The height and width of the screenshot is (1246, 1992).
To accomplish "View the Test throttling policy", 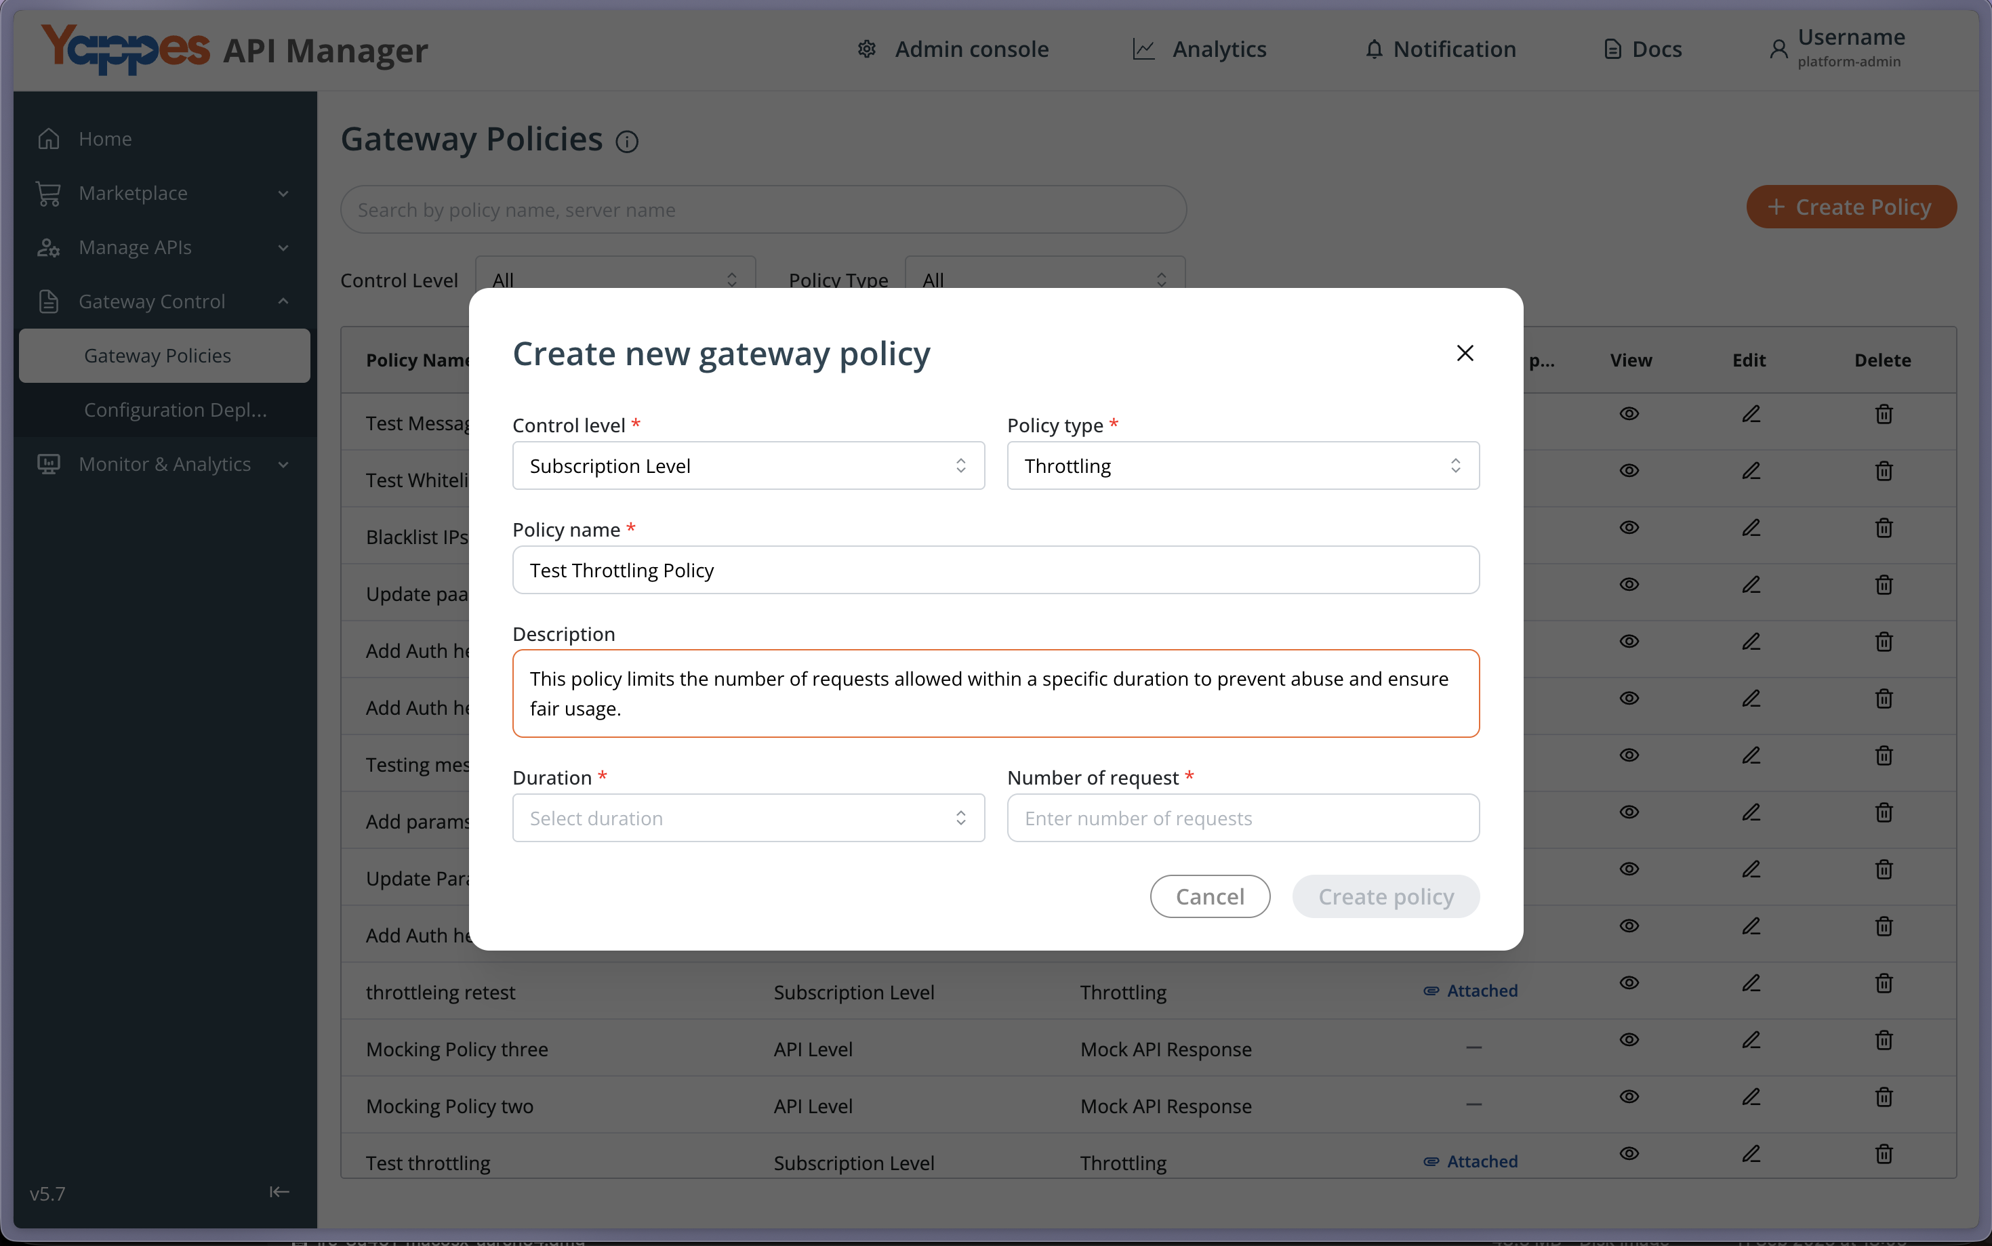I will 1629,1153.
